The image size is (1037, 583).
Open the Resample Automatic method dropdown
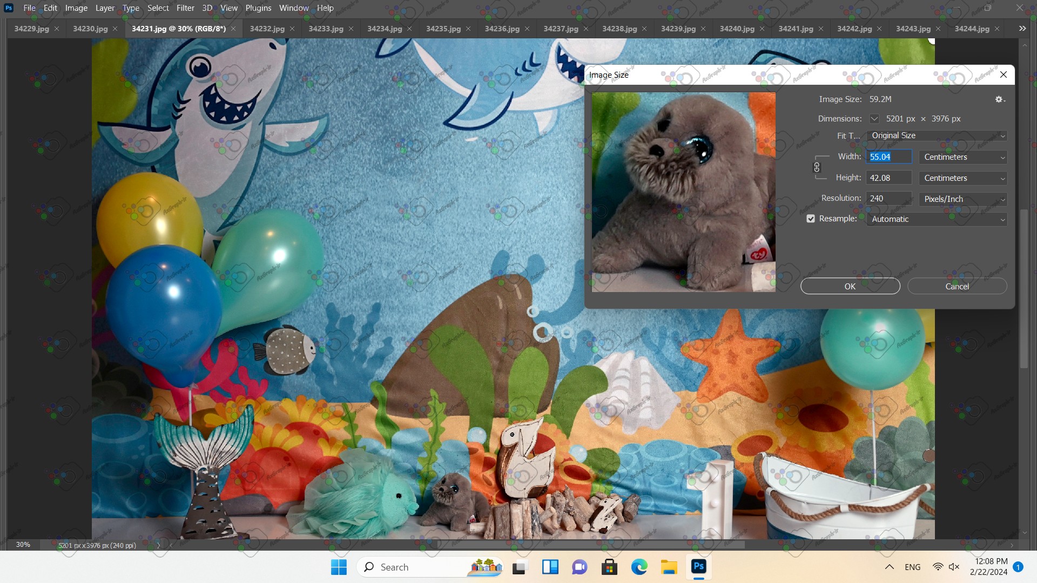pyautogui.click(x=937, y=219)
